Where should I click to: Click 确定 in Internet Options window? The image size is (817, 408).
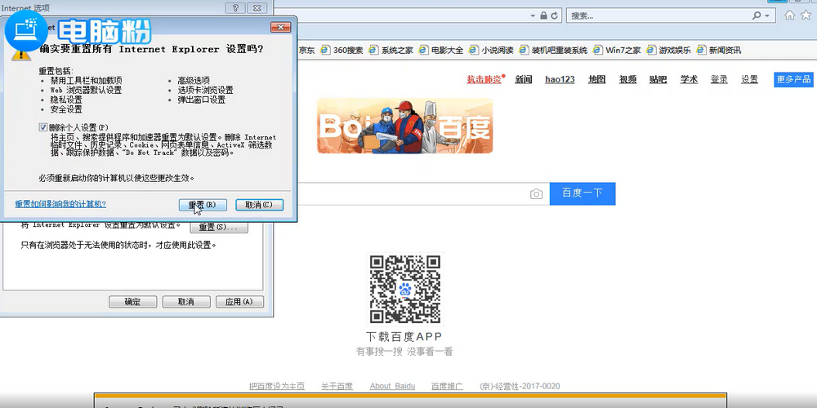(132, 302)
